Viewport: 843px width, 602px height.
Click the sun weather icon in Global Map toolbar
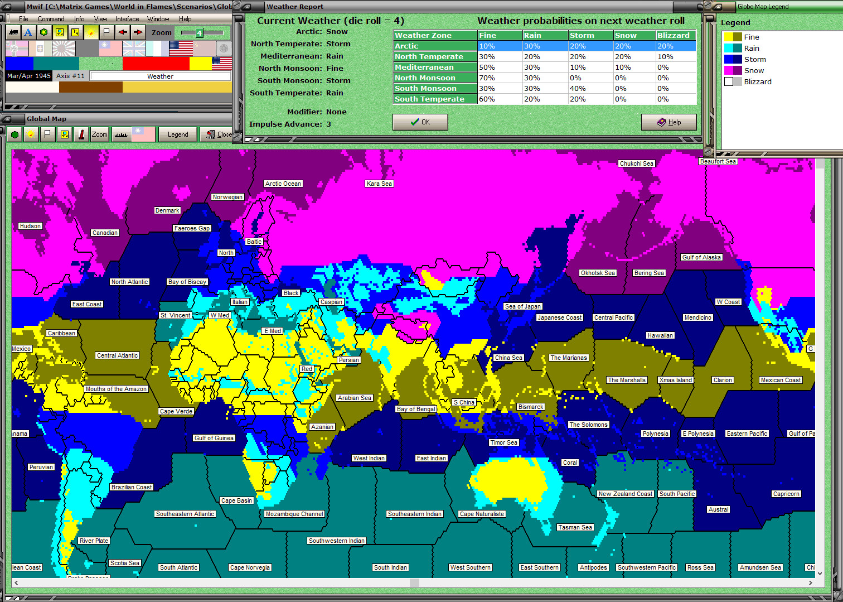[x=31, y=134]
